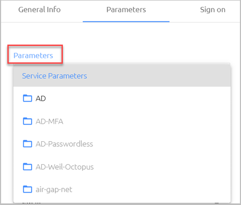Select the AD-Passwordless entry

[x=64, y=144]
